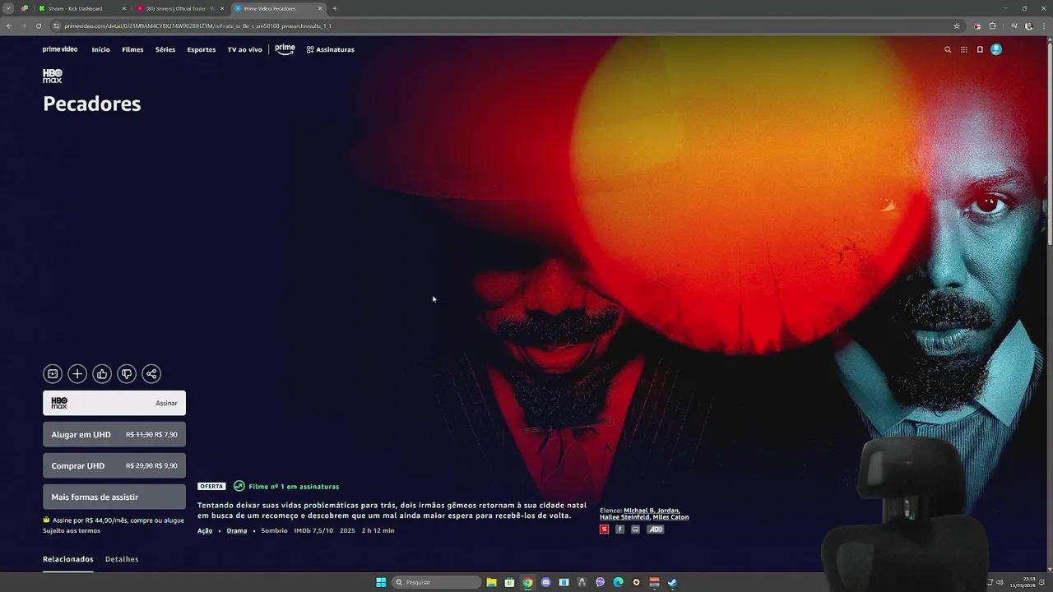Viewport: 1053px width, 592px height.
Task: Select the Relacionados tab
Action: 67,559
